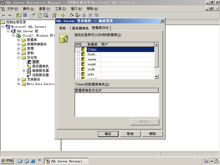Open the 工具(T) menu
The height and width of the screenshot is (165, 220).
61,9
